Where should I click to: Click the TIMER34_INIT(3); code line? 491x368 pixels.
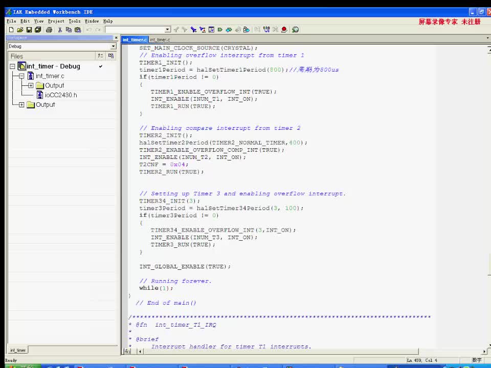coord(169,201)
